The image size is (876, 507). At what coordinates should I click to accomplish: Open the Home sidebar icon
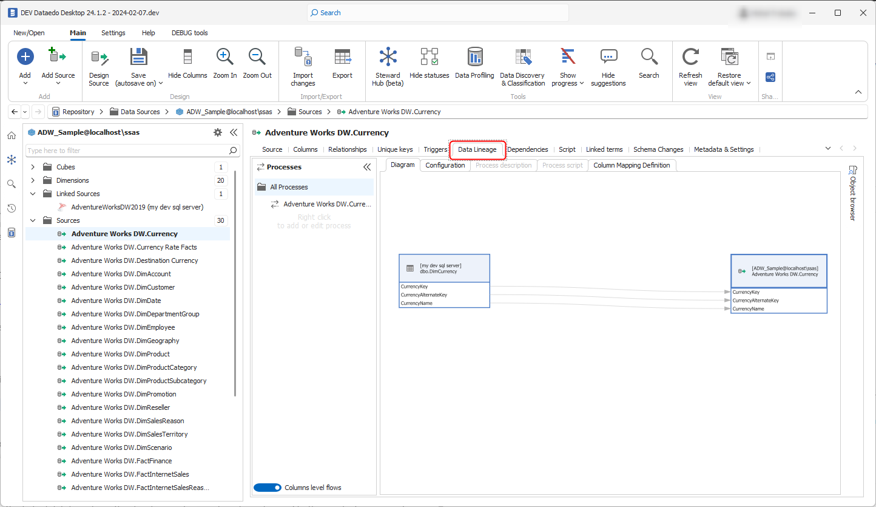coord(12,135)
